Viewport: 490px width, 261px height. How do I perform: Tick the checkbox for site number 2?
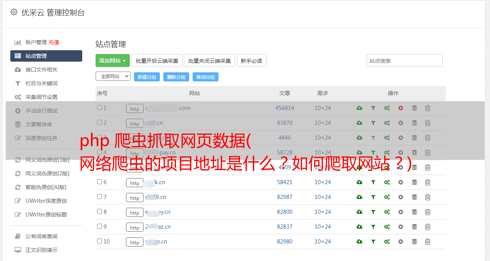[x=99, y=123]
